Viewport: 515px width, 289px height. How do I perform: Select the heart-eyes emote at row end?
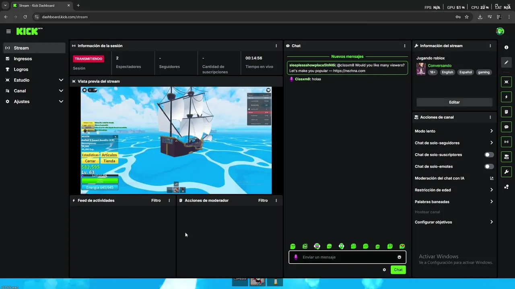[402, 246]
